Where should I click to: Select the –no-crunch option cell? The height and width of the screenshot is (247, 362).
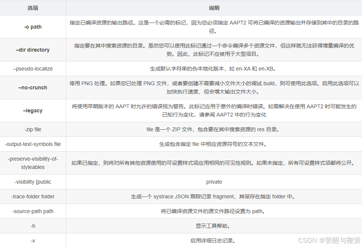coord(33,87)
